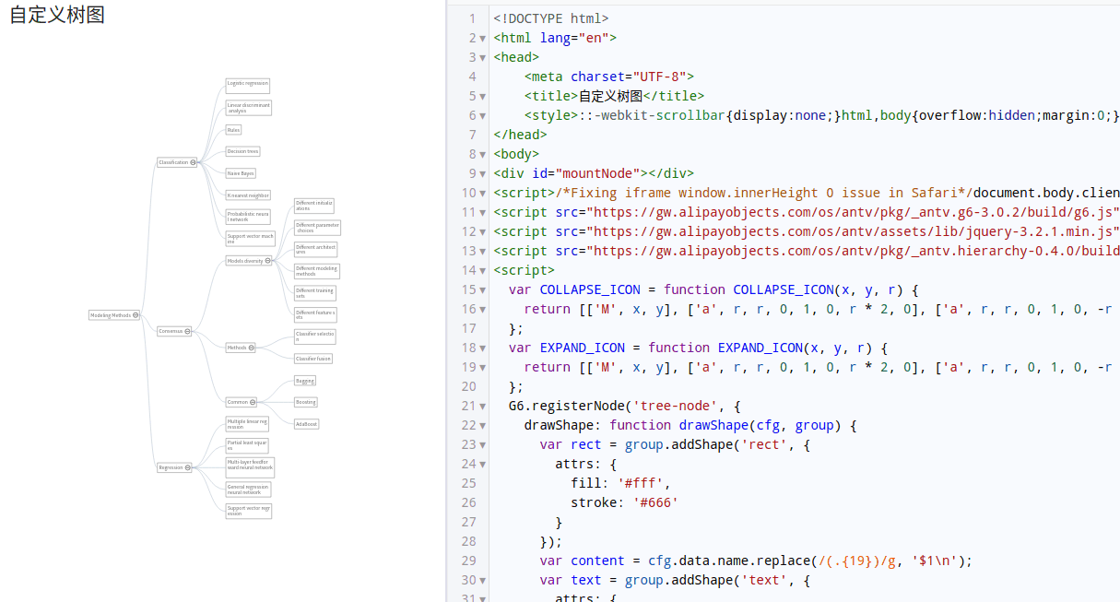Select the Multiple linear regression node

pyautogui.click(x=248, y=424)
